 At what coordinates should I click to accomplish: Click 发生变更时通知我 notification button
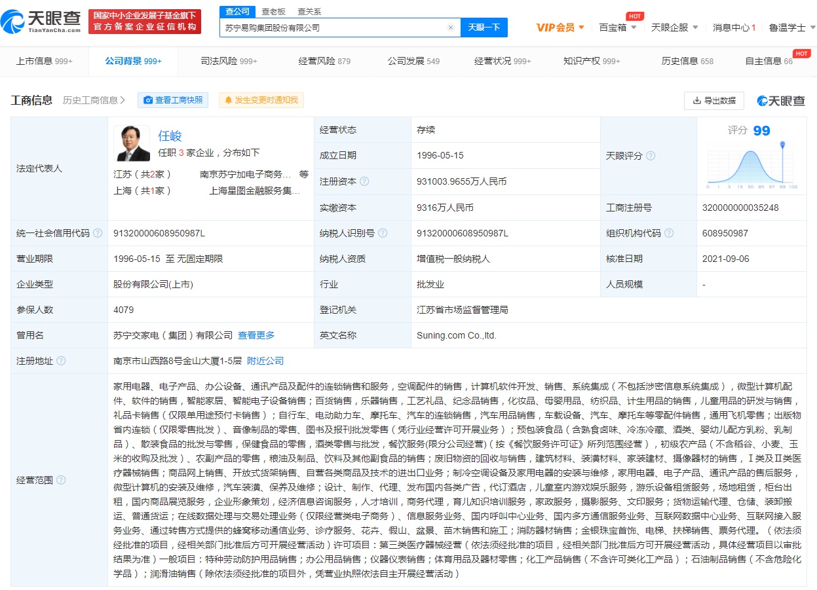[x=261, y=100]
